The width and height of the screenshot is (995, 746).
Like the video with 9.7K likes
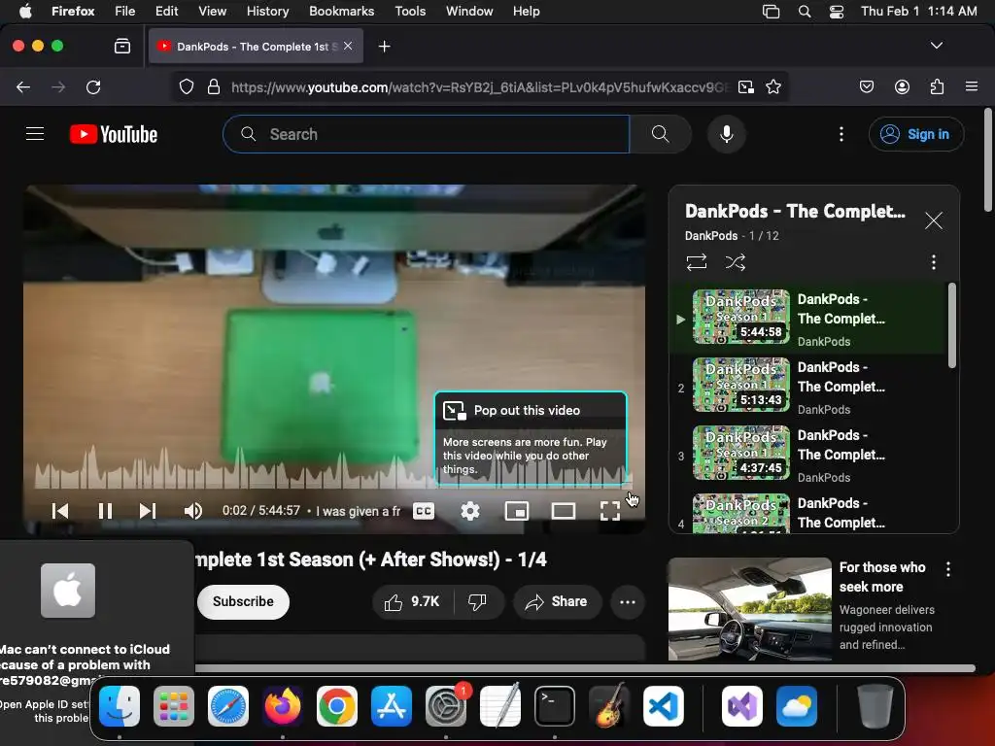412,601
